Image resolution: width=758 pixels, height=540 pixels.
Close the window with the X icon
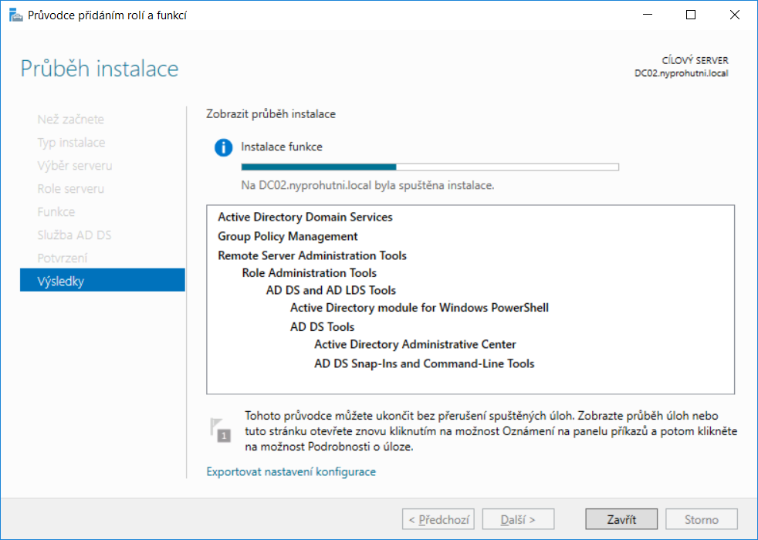[x=735, y=15]
